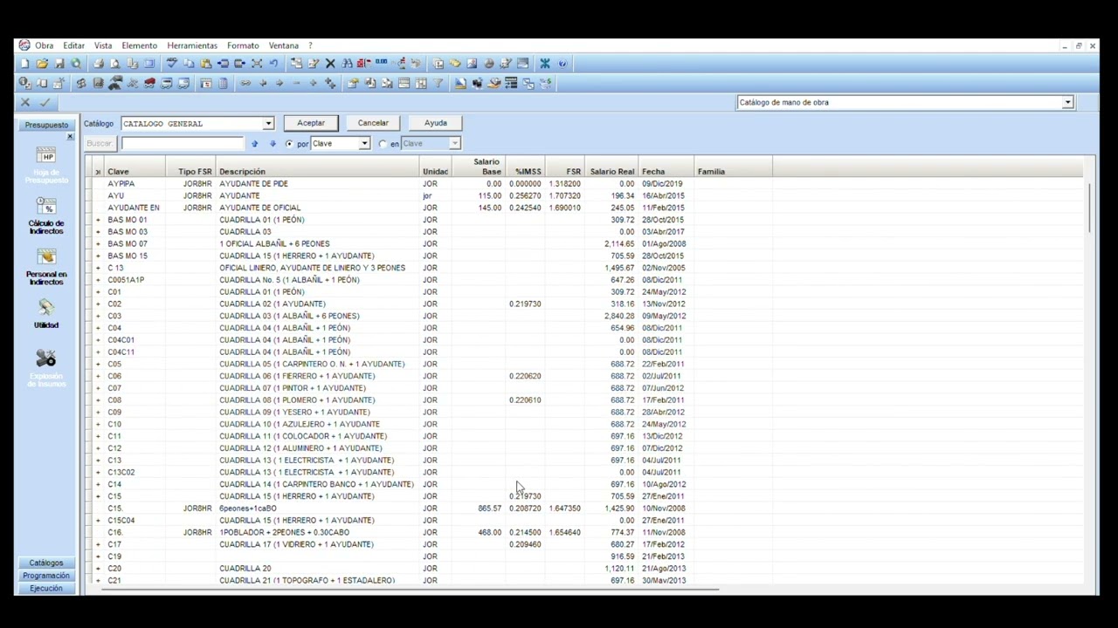This screenshot has width=1118, height=628.
Task: Click the Paste clipboard icon
Action: pyautogui.click(x=206, y=64)
